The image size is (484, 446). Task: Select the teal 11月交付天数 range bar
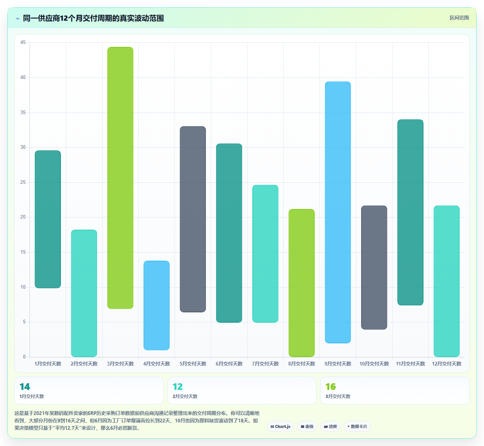tap(410, 212)
